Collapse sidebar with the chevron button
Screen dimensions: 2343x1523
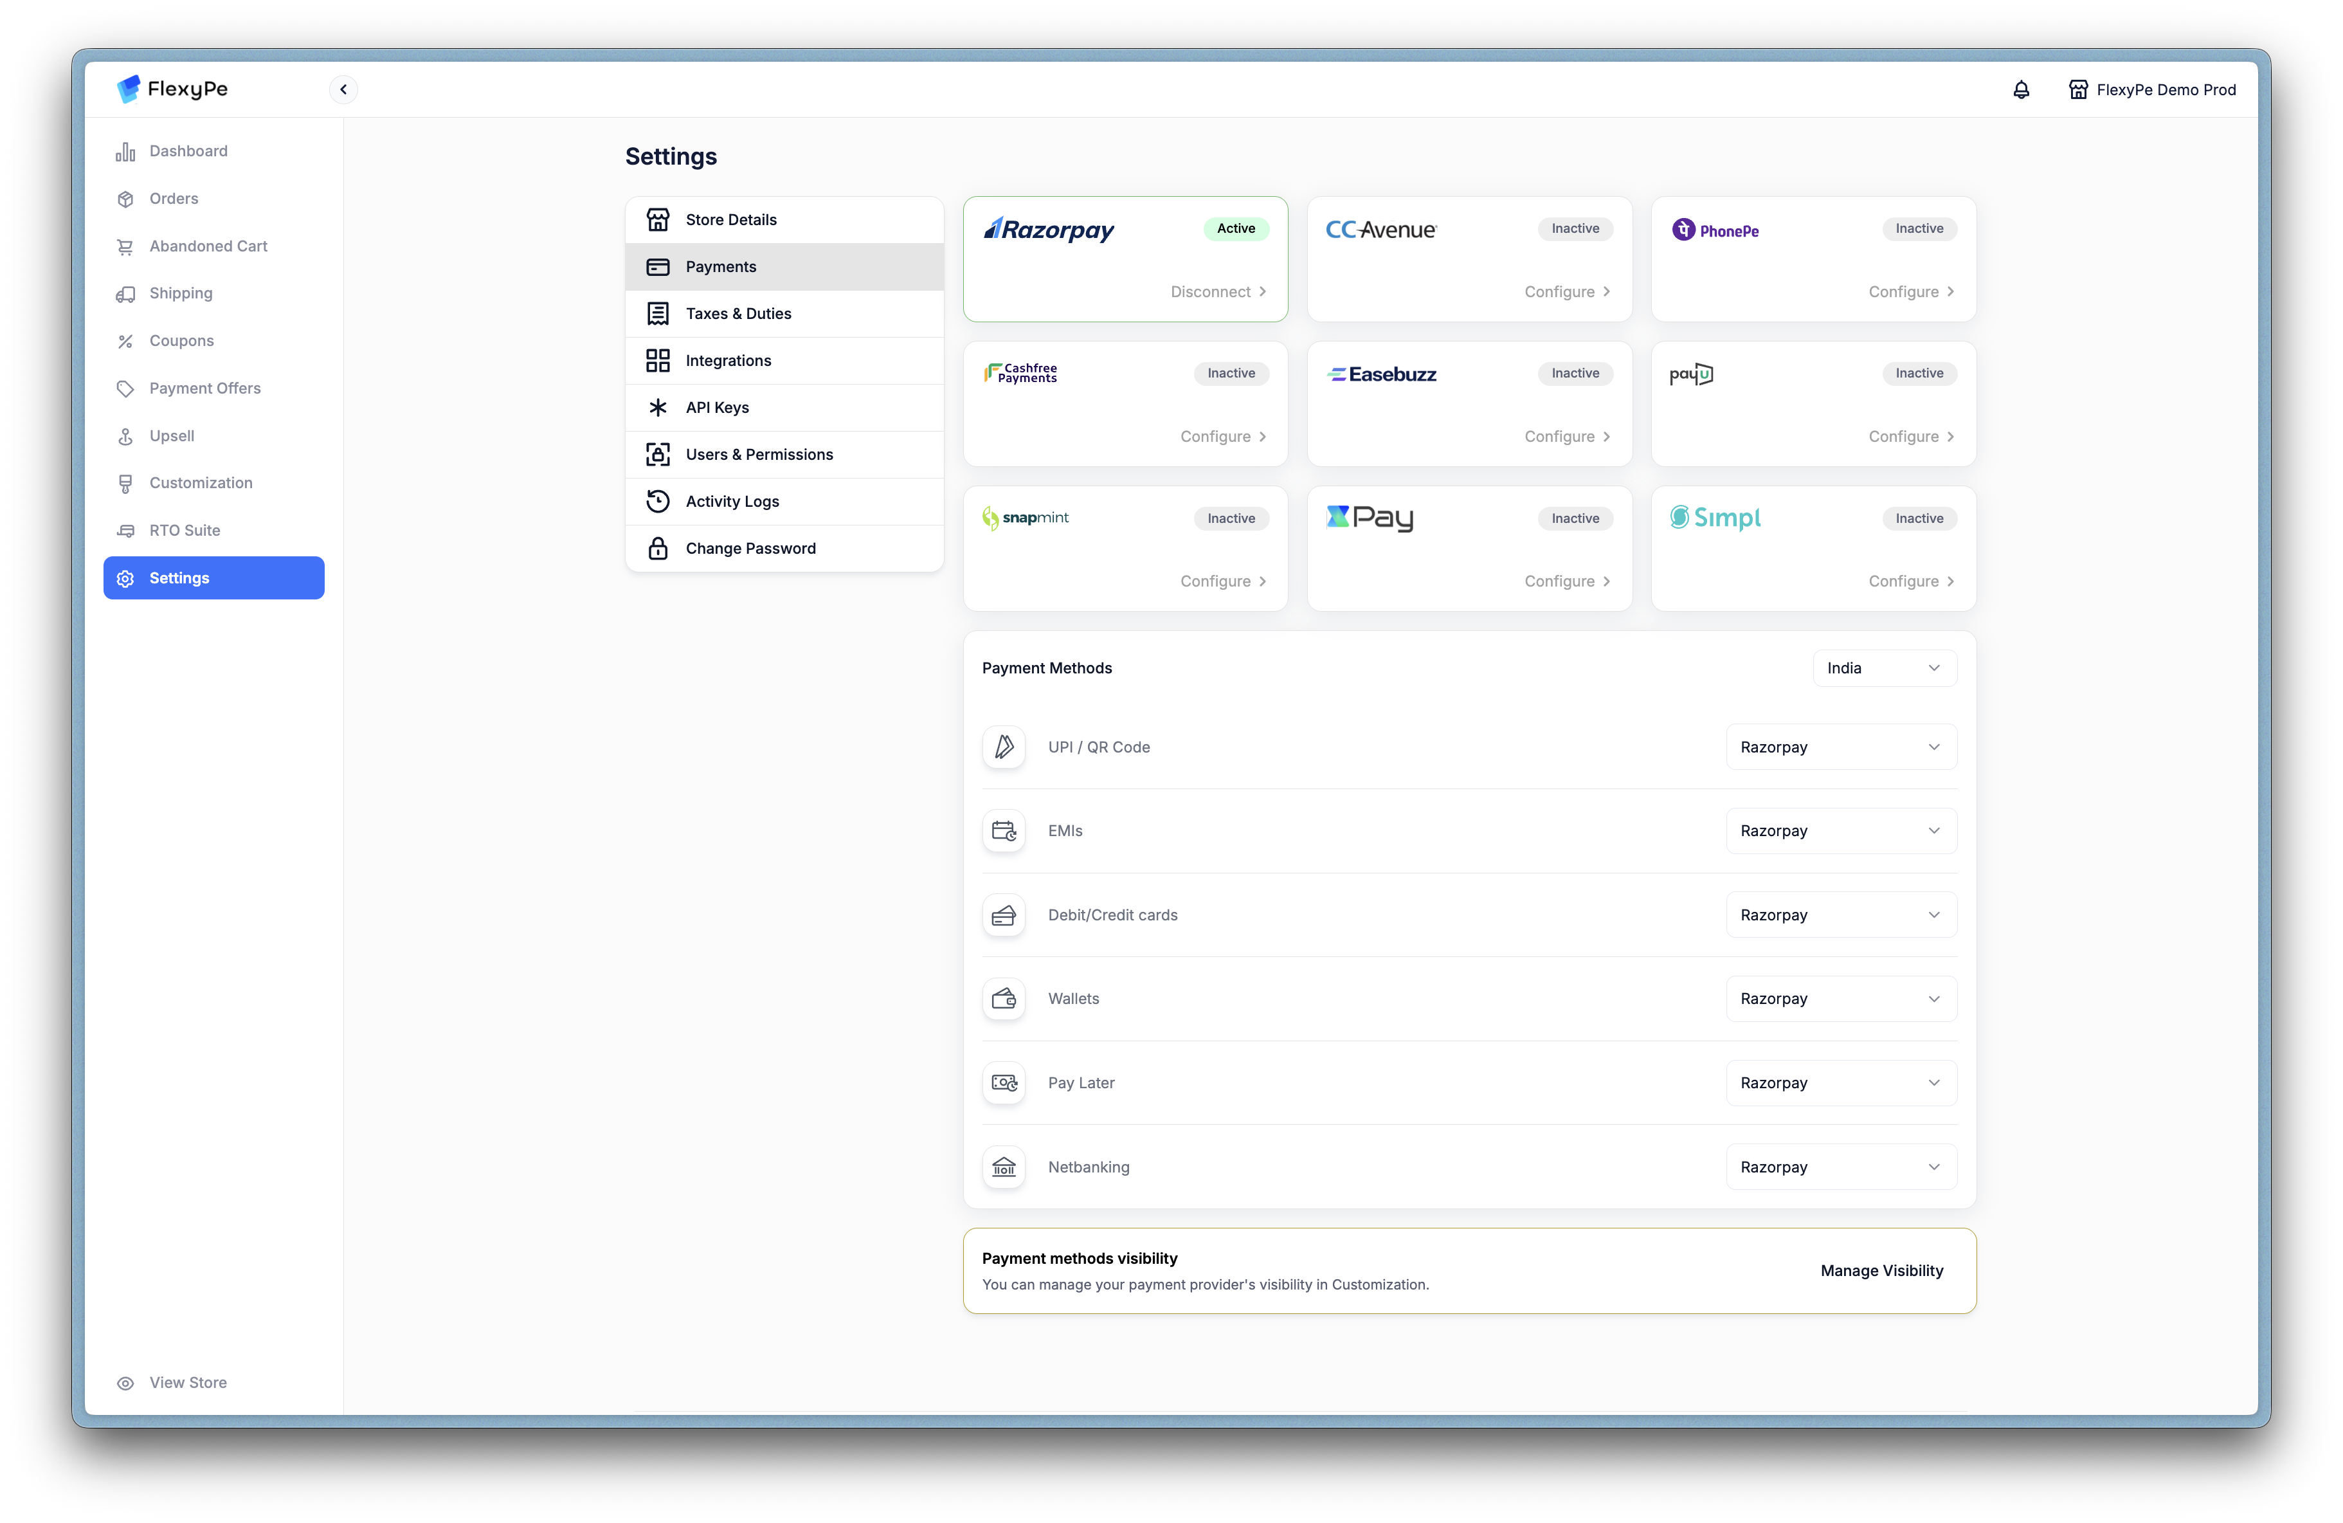click(343, 89)
